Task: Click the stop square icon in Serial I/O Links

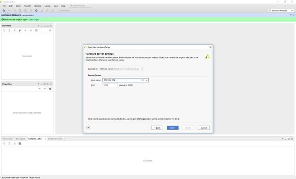Action: (20, 144)
